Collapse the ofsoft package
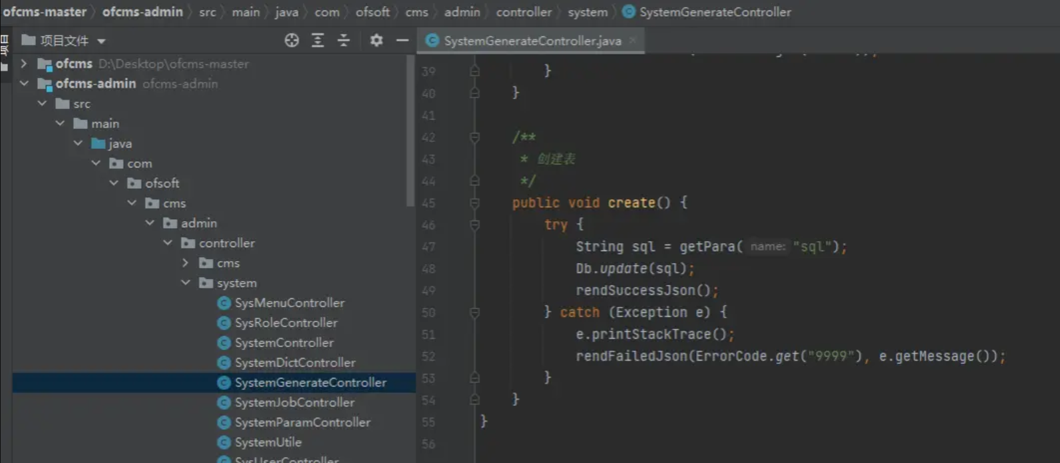Screen dimensions: 1060x463 [x=114, y=183]
